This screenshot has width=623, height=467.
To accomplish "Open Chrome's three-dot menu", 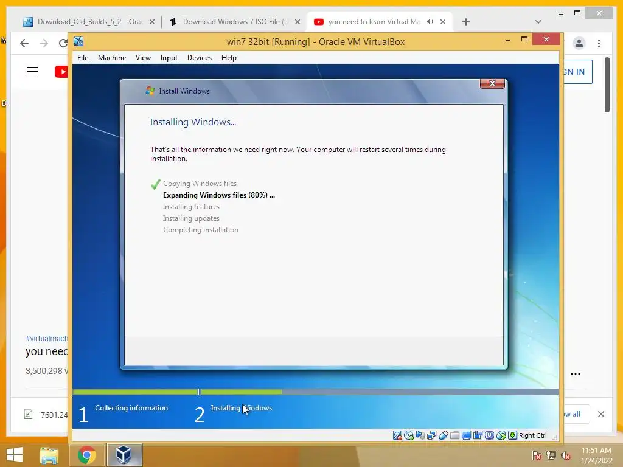I will pos(599,43).
